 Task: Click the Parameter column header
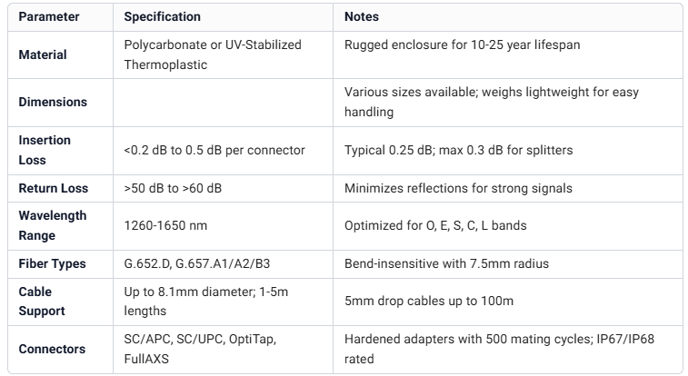point(49,16)
